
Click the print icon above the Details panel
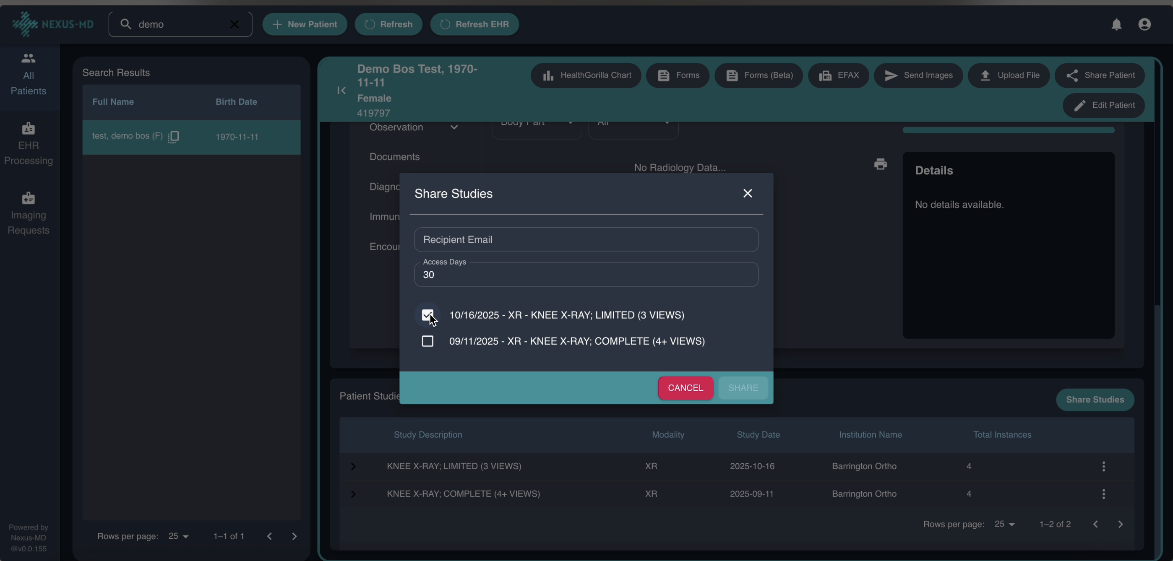click(x=880, y=164)
